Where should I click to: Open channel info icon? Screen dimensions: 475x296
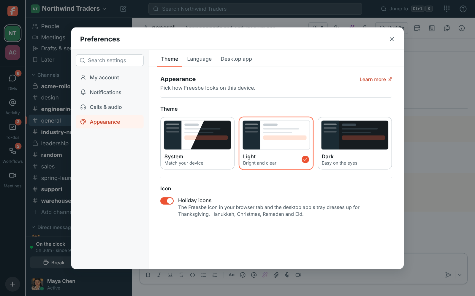[462, 28]
